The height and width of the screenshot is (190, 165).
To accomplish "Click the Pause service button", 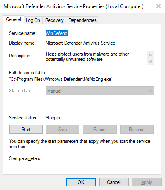I will point(100,130).
